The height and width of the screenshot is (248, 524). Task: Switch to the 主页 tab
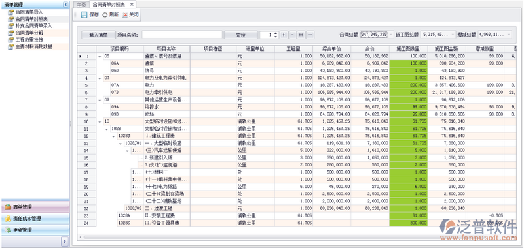[81, 5]
